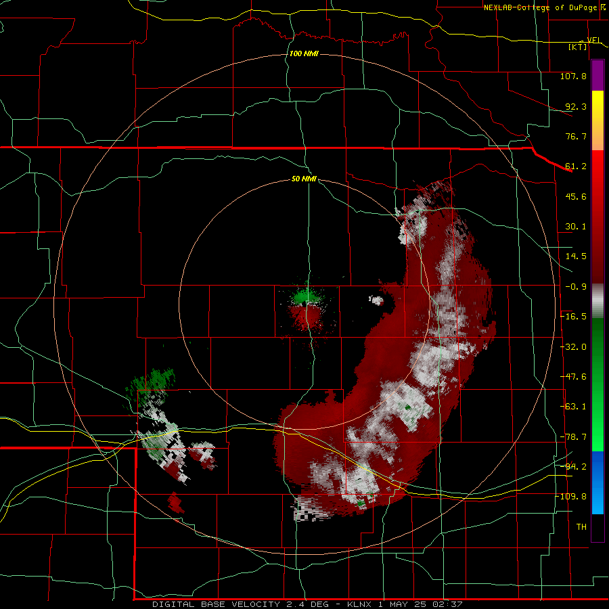Click the -32.0 scale value
This screenshot has width=609, height=609.
[573, 347]
